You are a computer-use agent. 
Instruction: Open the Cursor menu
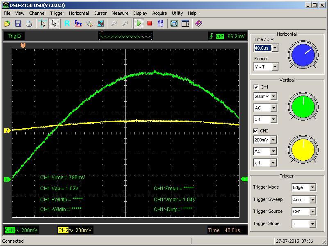pos(100,13)
